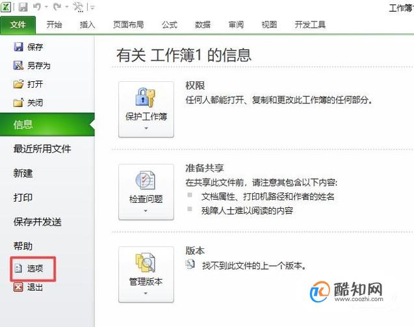414x327 pixels.
Task: Open 选项 Excel options
Action: coord(35,268)
